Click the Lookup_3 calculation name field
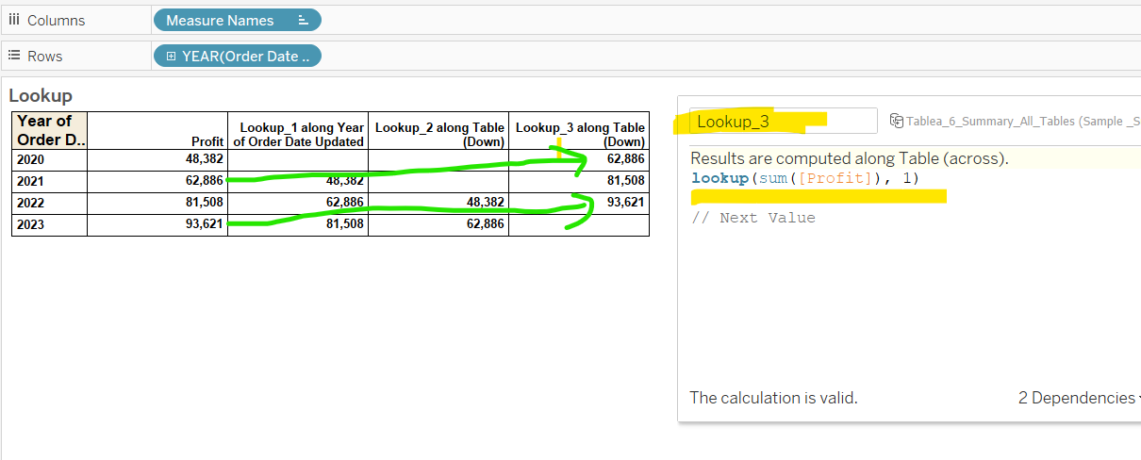 pyautogui.click(x=783, y=121)
